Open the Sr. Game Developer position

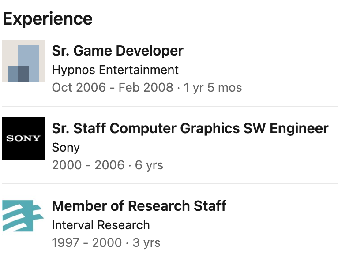[x=117, y=51]
